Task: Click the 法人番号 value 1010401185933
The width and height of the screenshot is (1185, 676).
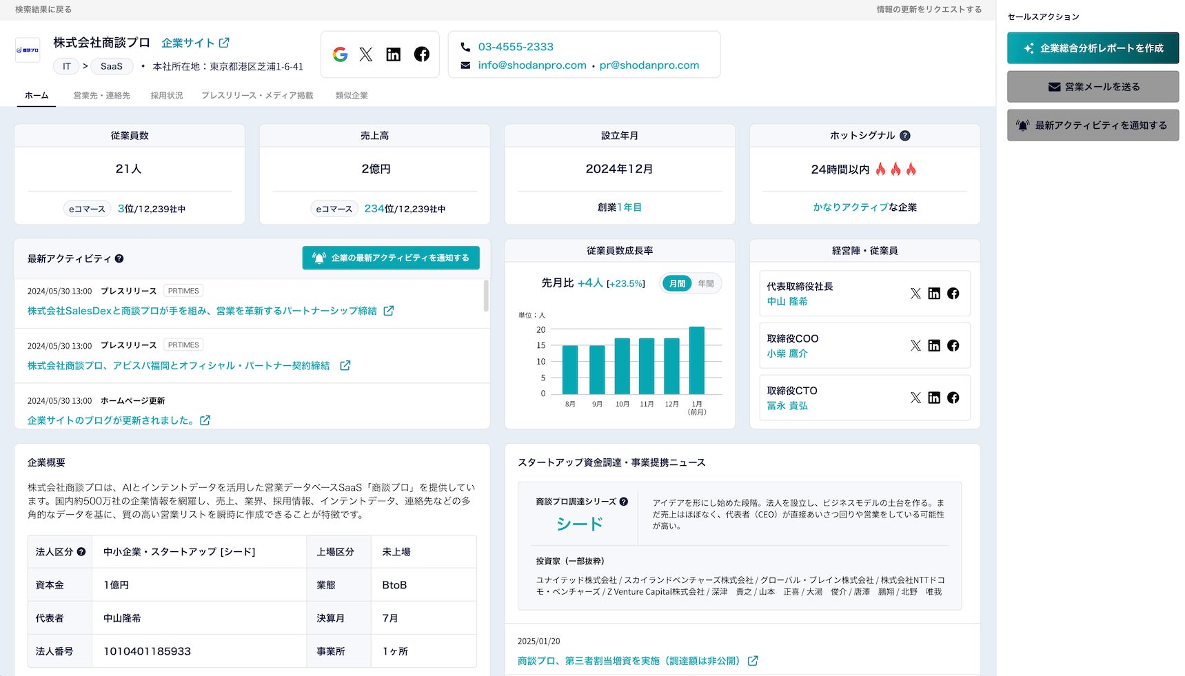Action: tap(147, 651)
